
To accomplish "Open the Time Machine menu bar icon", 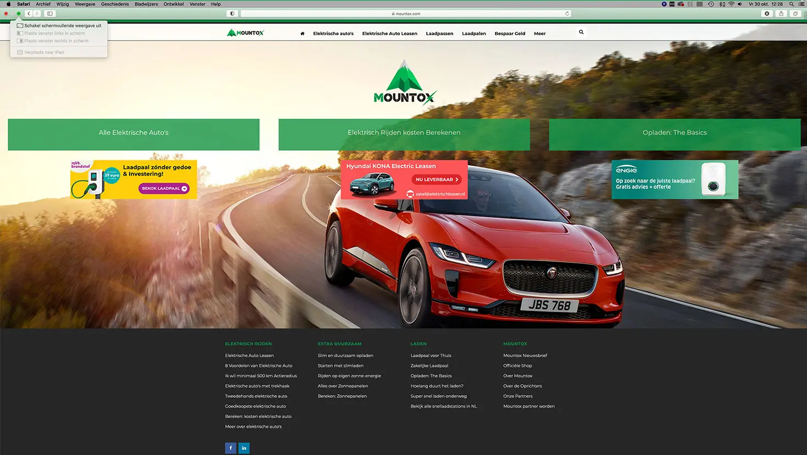I will tap(710, 4).
